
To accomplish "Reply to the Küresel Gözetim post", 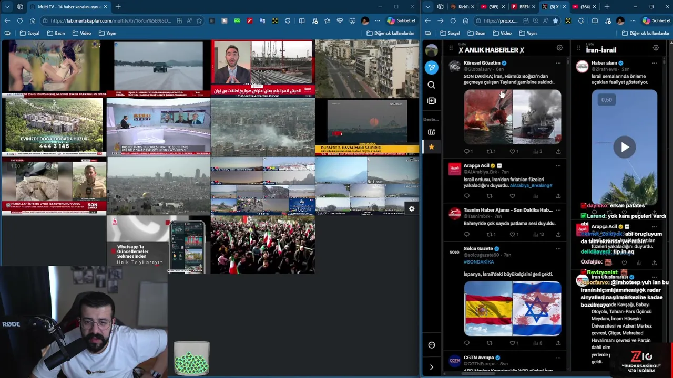I will coord(467,151).
